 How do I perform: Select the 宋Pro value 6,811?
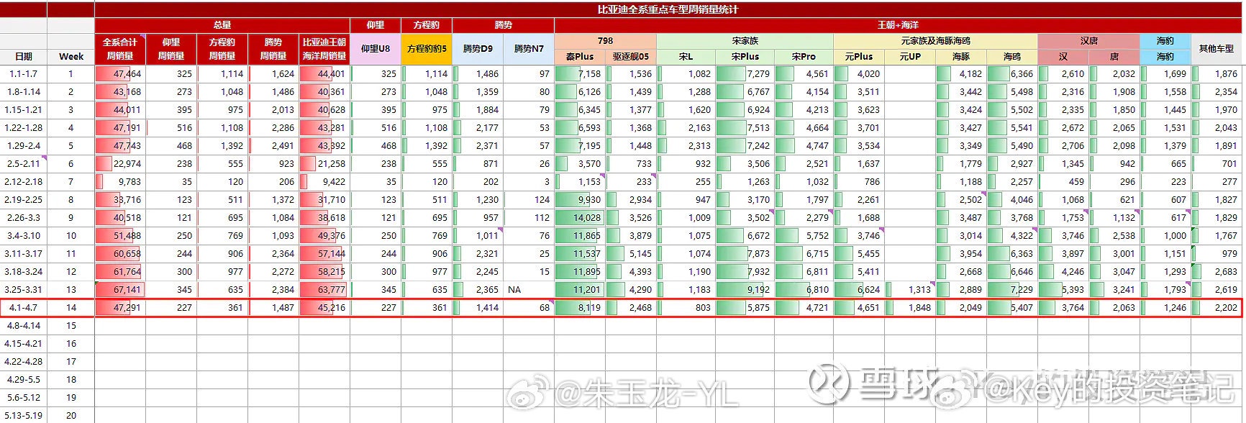[804, 271]
